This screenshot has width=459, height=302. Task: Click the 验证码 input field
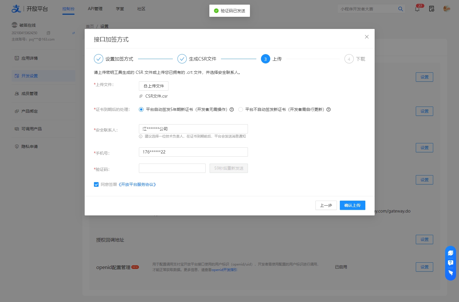pos(172,168)
